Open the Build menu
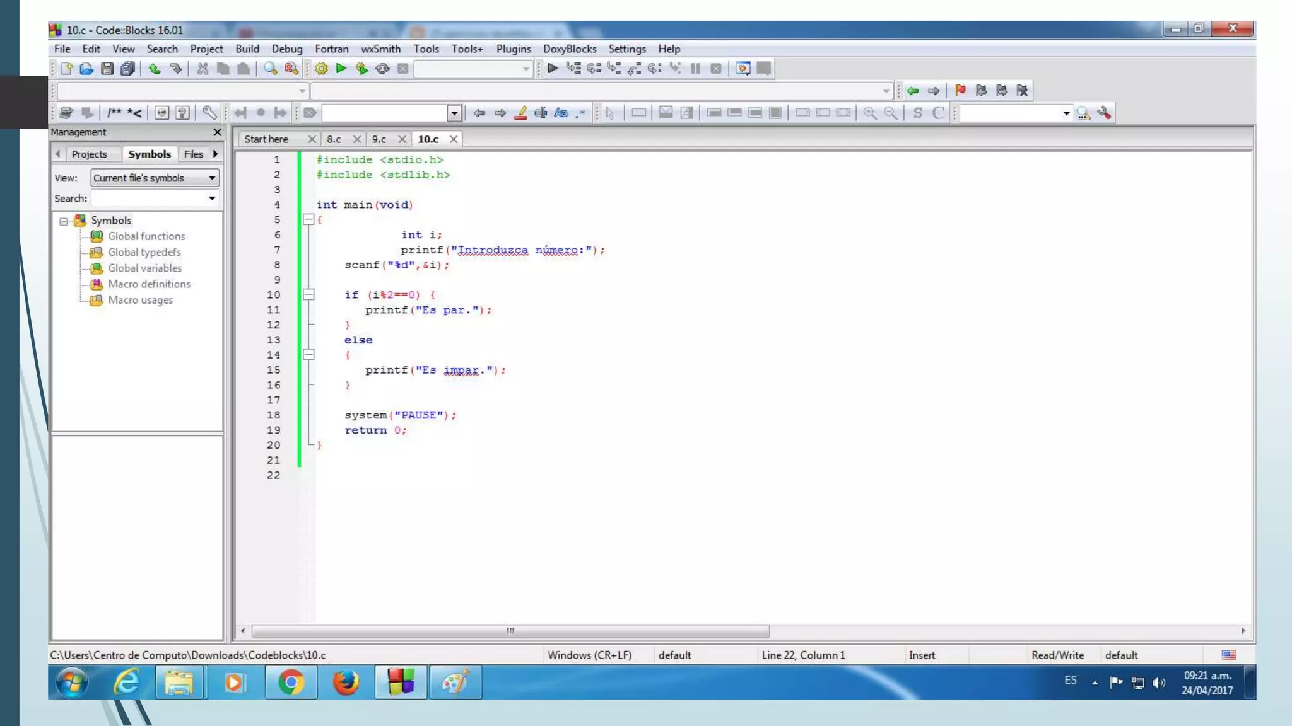Image resolution: width=1292 pixels, height=726 pixels. click(x=247, y=49)
